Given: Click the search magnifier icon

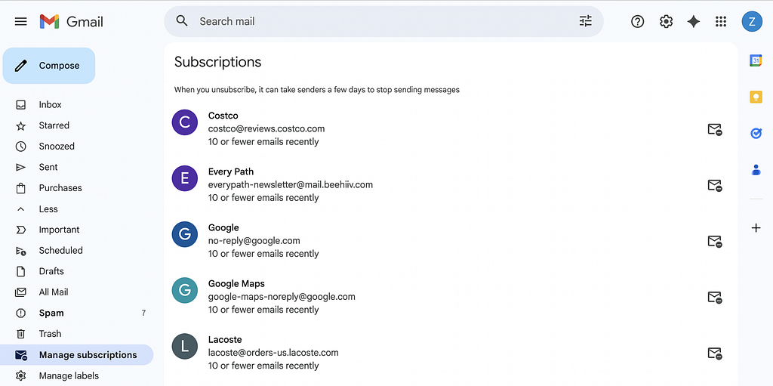Looking at the screenshot, I should coord(182,21).
